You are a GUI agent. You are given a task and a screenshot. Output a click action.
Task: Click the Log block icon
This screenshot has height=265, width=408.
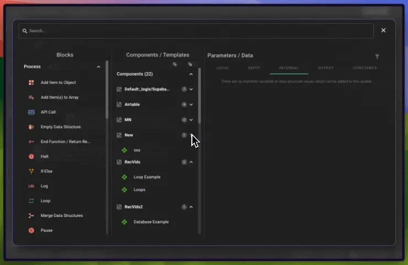(x=31, y=186)
